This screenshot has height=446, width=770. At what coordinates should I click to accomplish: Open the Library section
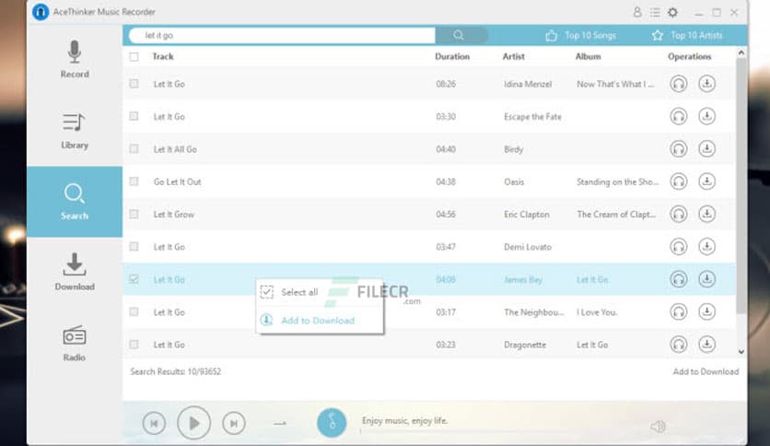[x=75, y=131]
